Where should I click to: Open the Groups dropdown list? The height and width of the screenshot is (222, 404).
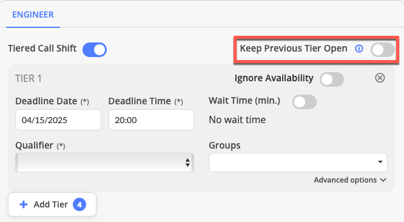tap(298, 163)
